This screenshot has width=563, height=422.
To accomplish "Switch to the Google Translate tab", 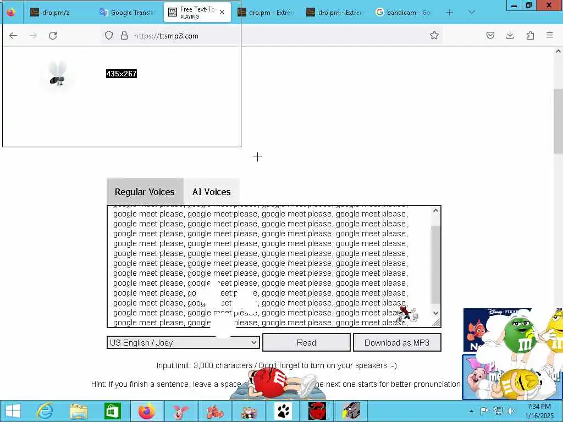I will pos(128,13).
